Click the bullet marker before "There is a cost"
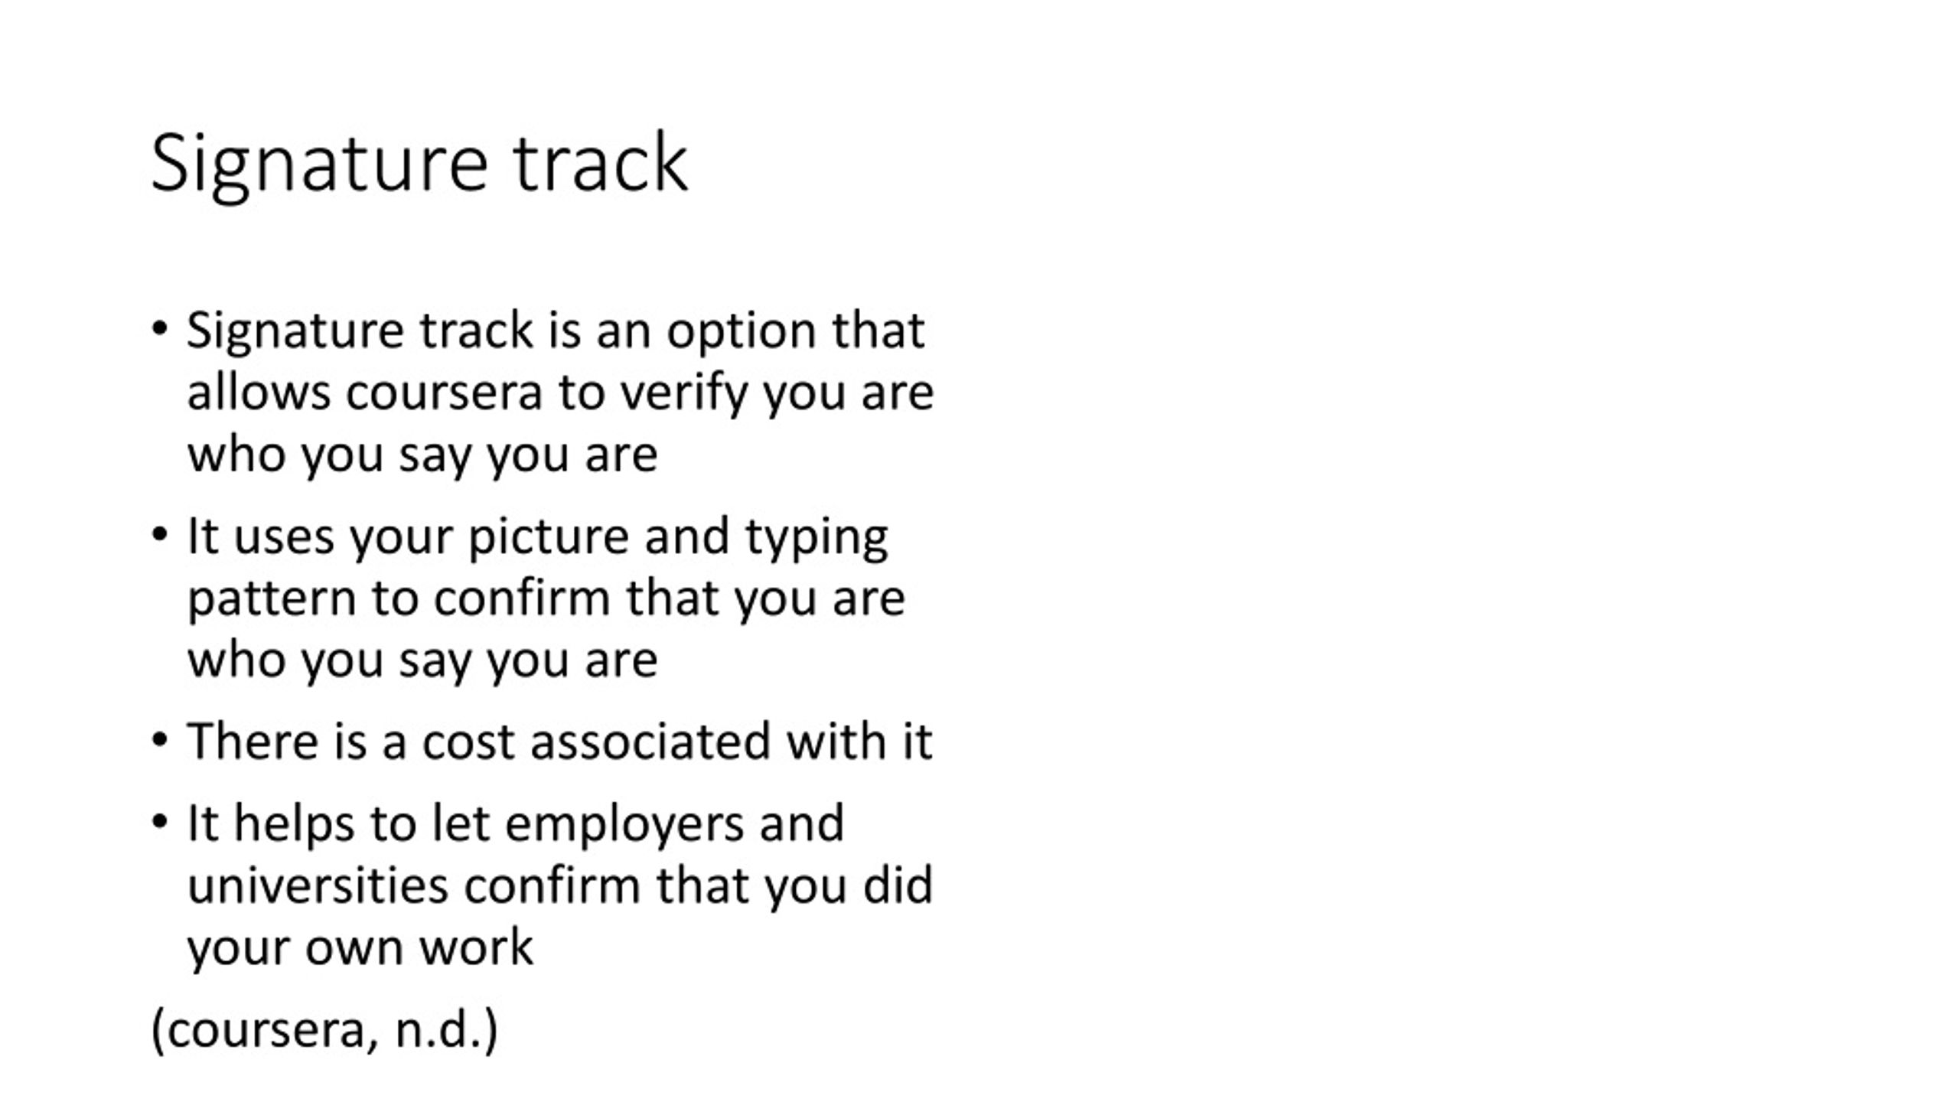1959x1102 pixels. (x=159, y=740)
